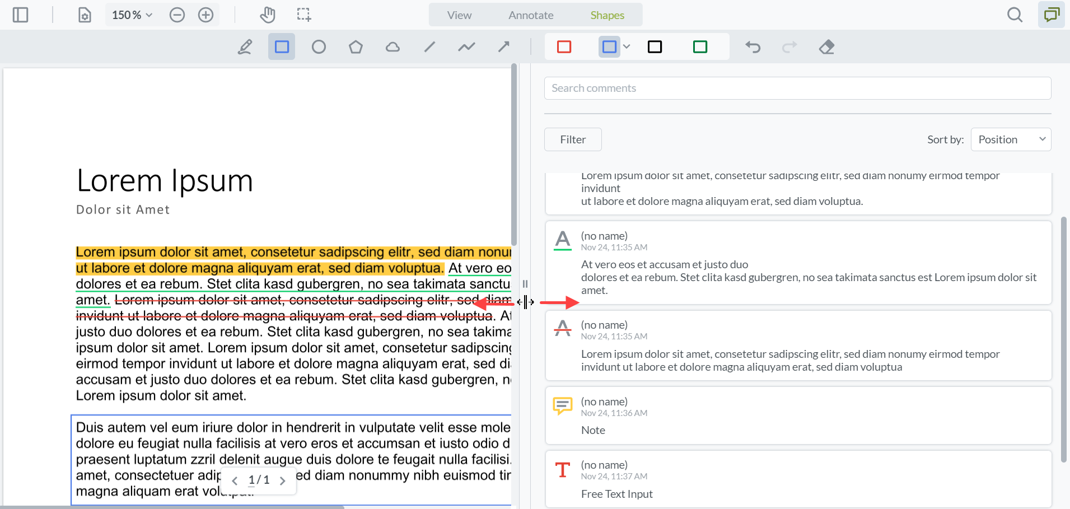The width and height of the screenshot is (1070, 509).
Task: Click the yellow highlighted Lorem ipsum text
Action: (x=293, y=260)
